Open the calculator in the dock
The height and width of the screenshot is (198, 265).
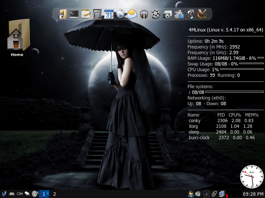click(x=97, y=14)
